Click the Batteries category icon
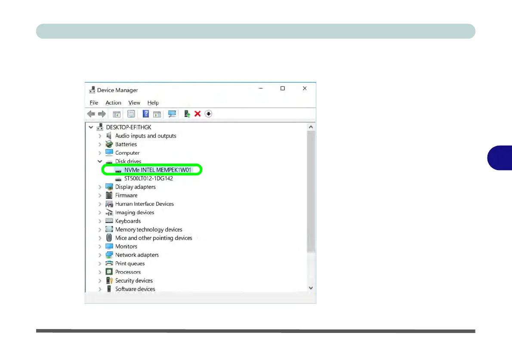This screenshot has width=512, height=360. pos(109,144)
